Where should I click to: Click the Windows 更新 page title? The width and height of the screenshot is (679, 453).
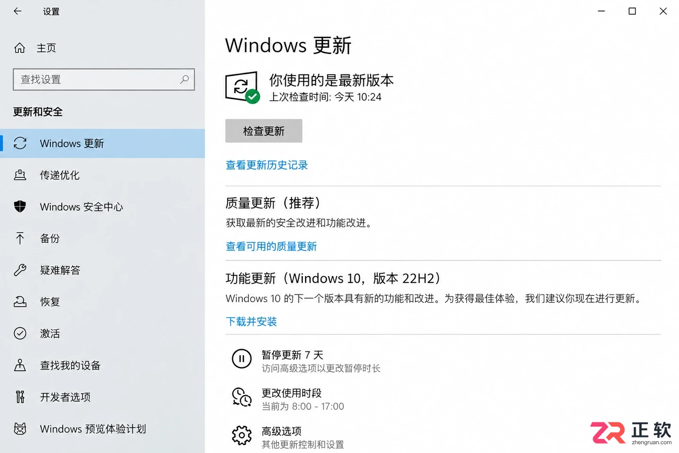pyautogui.click(x=288, y=45)
